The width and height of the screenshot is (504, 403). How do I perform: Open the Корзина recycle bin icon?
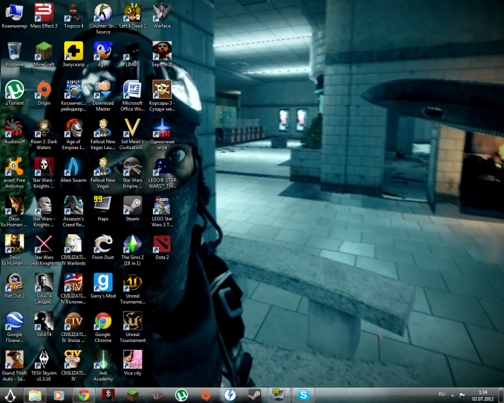coord(14,51)
